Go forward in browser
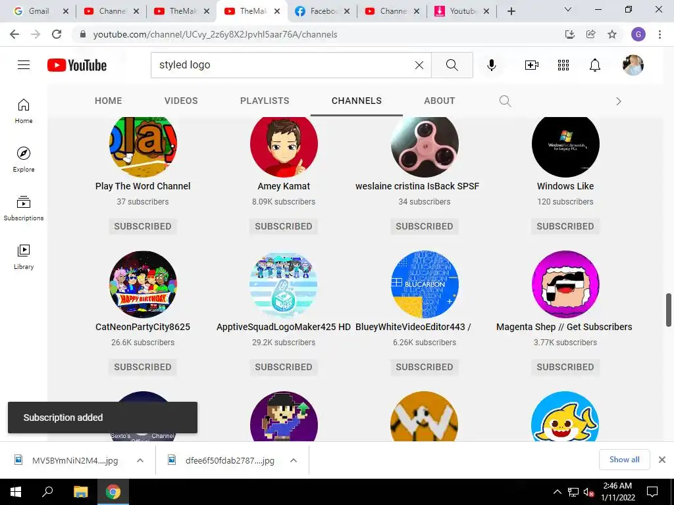The height and width of the screenshot is (505, 674). pos(36,34)
